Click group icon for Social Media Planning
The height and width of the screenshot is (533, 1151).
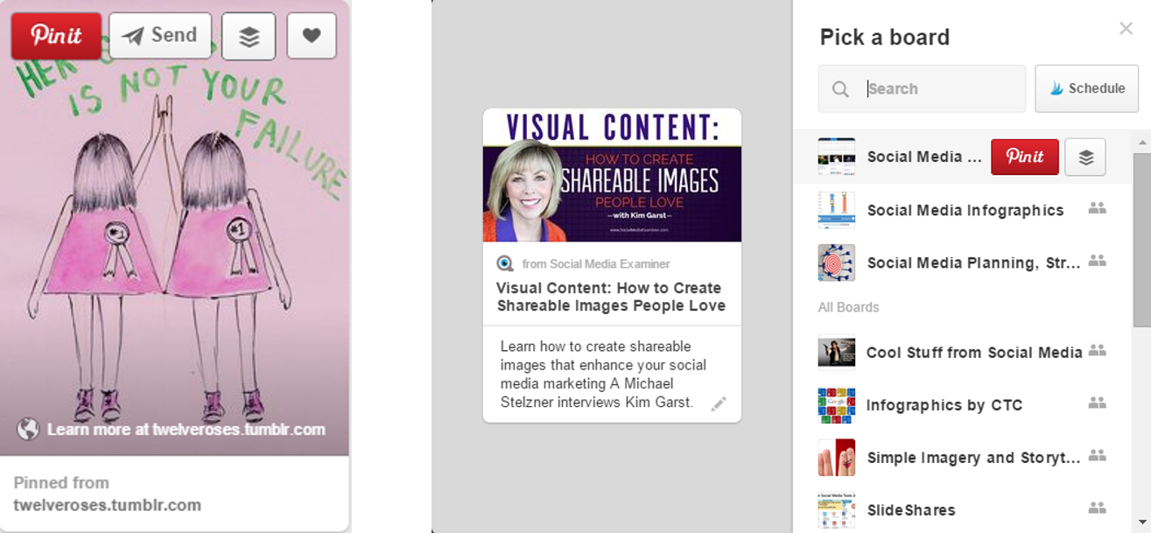[x=1097, y=261]
